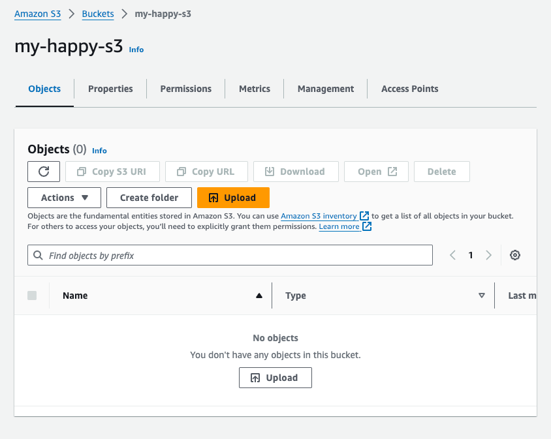Go to next page arrow
Image resolution: width=551 pixels, height=439 pixels.
(488, 255)
